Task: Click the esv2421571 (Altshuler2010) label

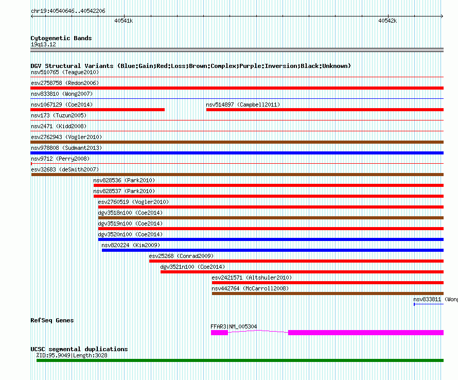Action: (x=252, y=278)
